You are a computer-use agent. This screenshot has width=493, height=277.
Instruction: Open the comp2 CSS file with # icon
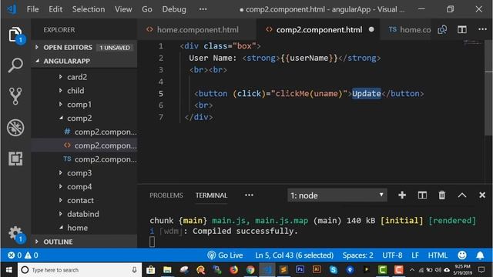101,132
